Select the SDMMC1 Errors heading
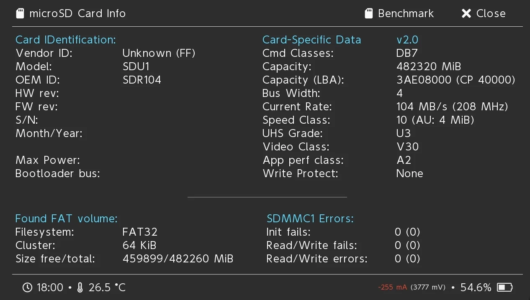 310,219
